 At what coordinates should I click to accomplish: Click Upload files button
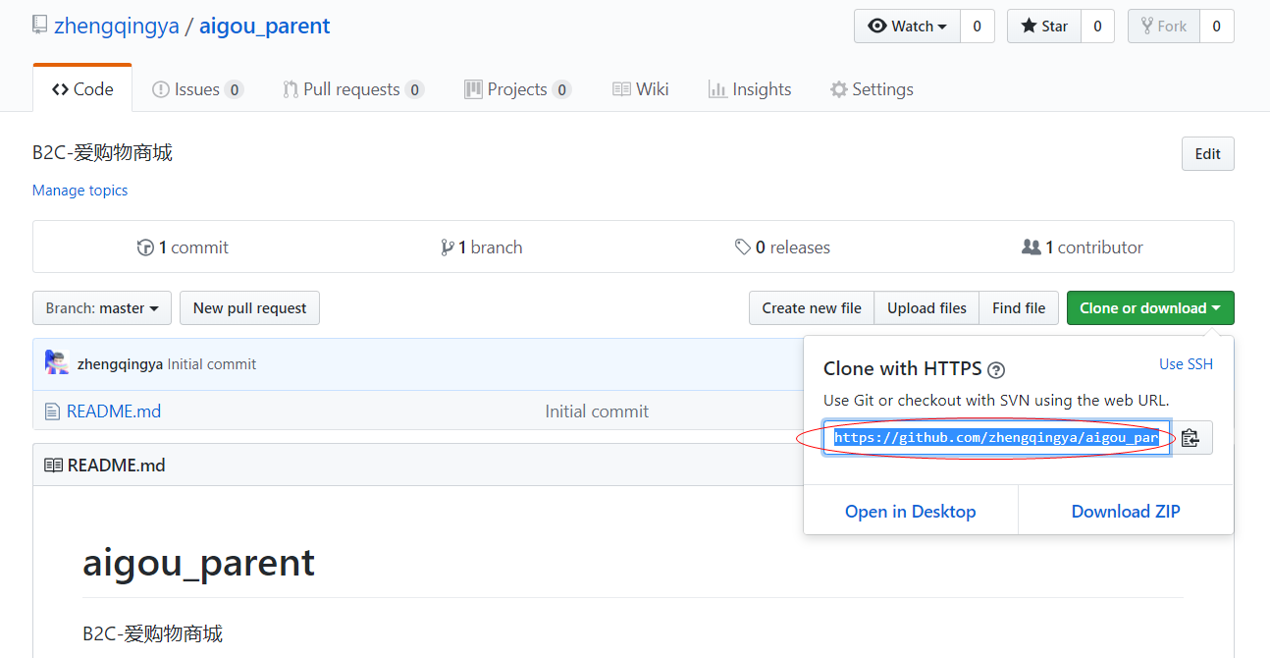pos(926,308)
